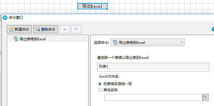
Task: Click the 删除命令 button
Action: 46,29
